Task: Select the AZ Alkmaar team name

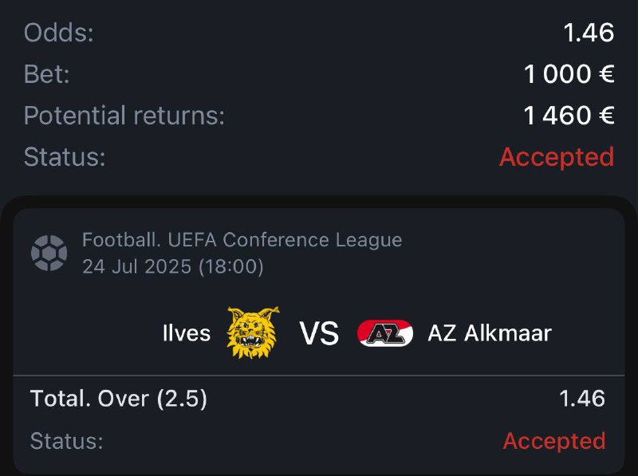Action: point(489,332)
